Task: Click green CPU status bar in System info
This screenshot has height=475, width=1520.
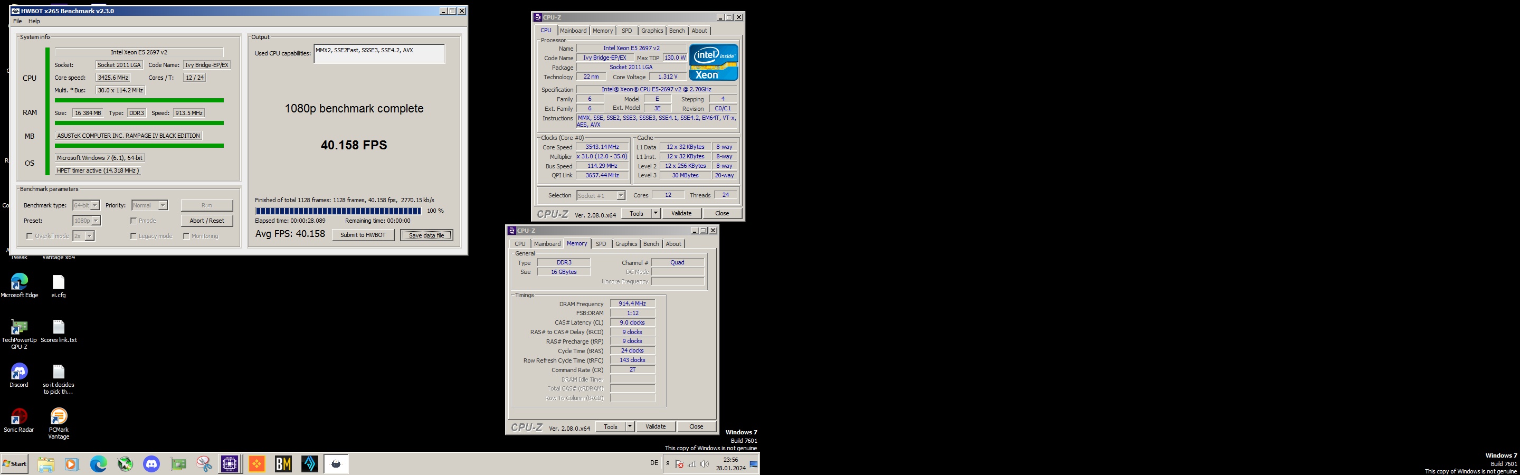Action: pos(139,100)
